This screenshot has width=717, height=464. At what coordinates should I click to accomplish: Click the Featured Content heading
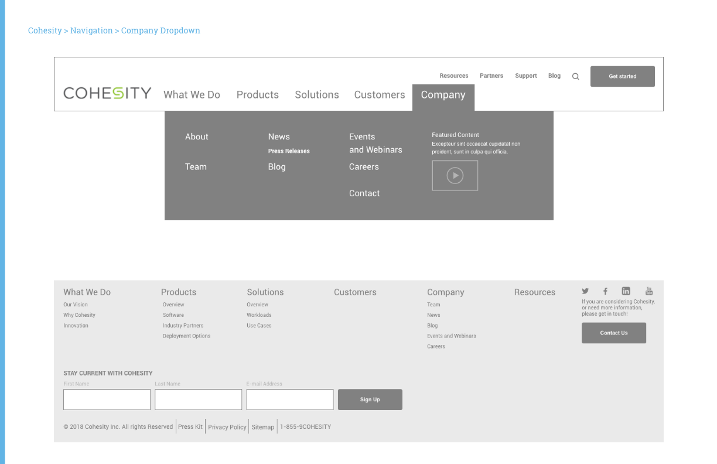coord(455,135)
